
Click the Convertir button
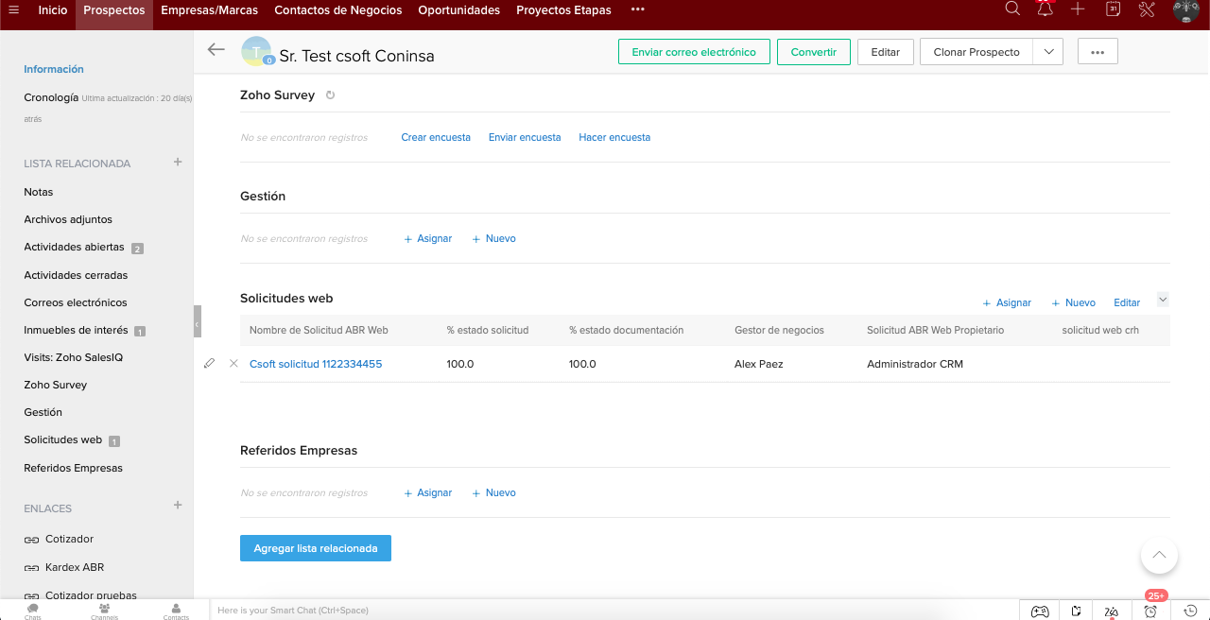[x=813, y=52]
